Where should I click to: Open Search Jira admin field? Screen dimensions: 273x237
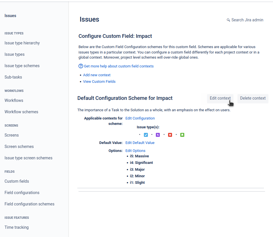(245, 20)
